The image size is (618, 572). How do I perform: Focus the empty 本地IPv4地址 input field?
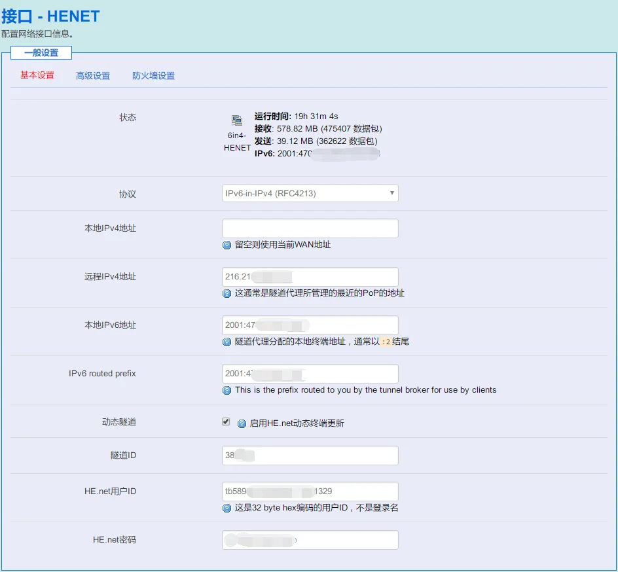(310, 228)
